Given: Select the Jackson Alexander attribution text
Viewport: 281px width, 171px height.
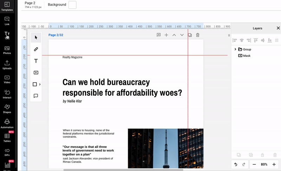Looking at the screenshot, I should [x=88, y=160].
